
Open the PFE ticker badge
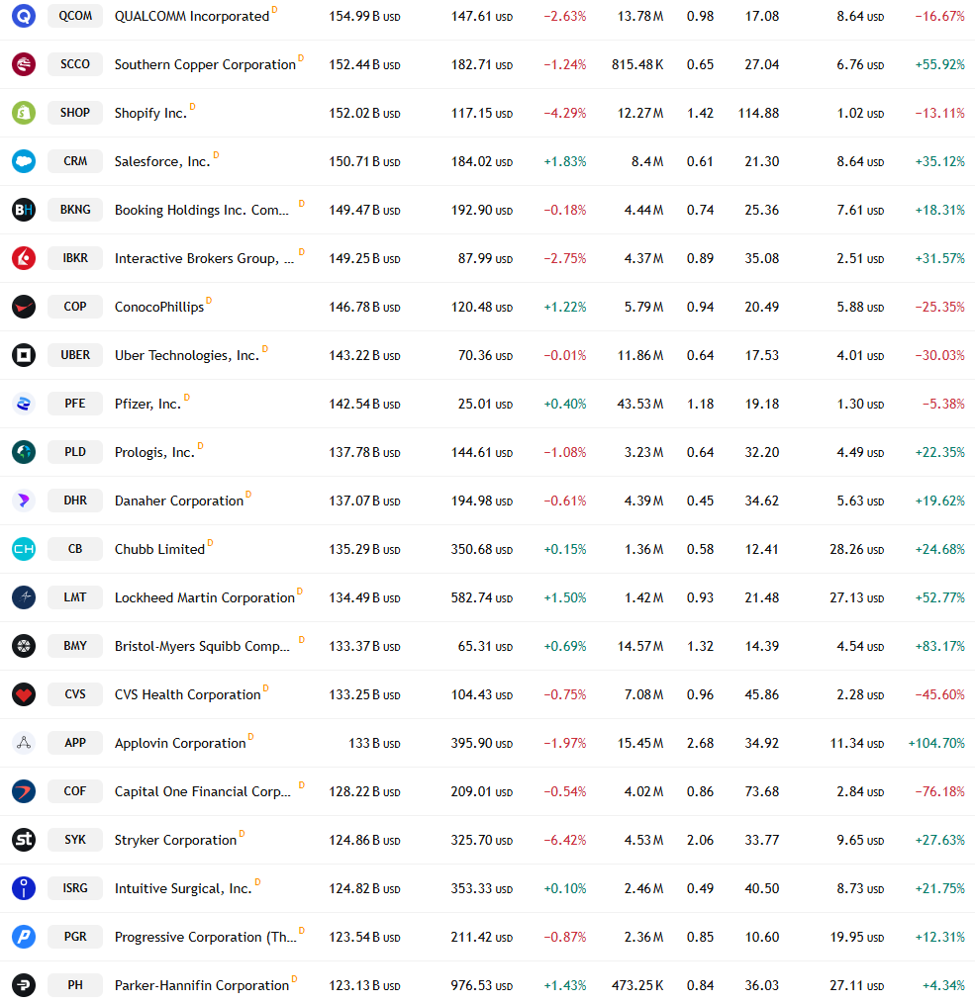point(75,404)
